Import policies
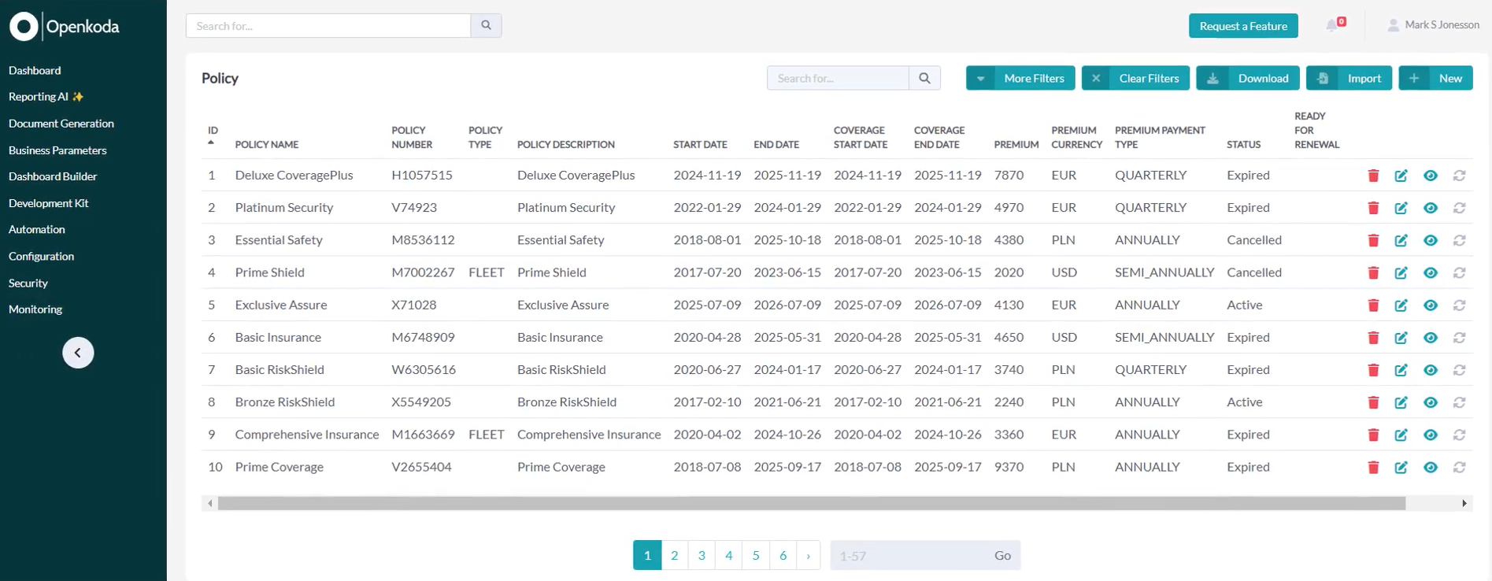Viewport: 1492px width, 581px height. coord(1349,78)
